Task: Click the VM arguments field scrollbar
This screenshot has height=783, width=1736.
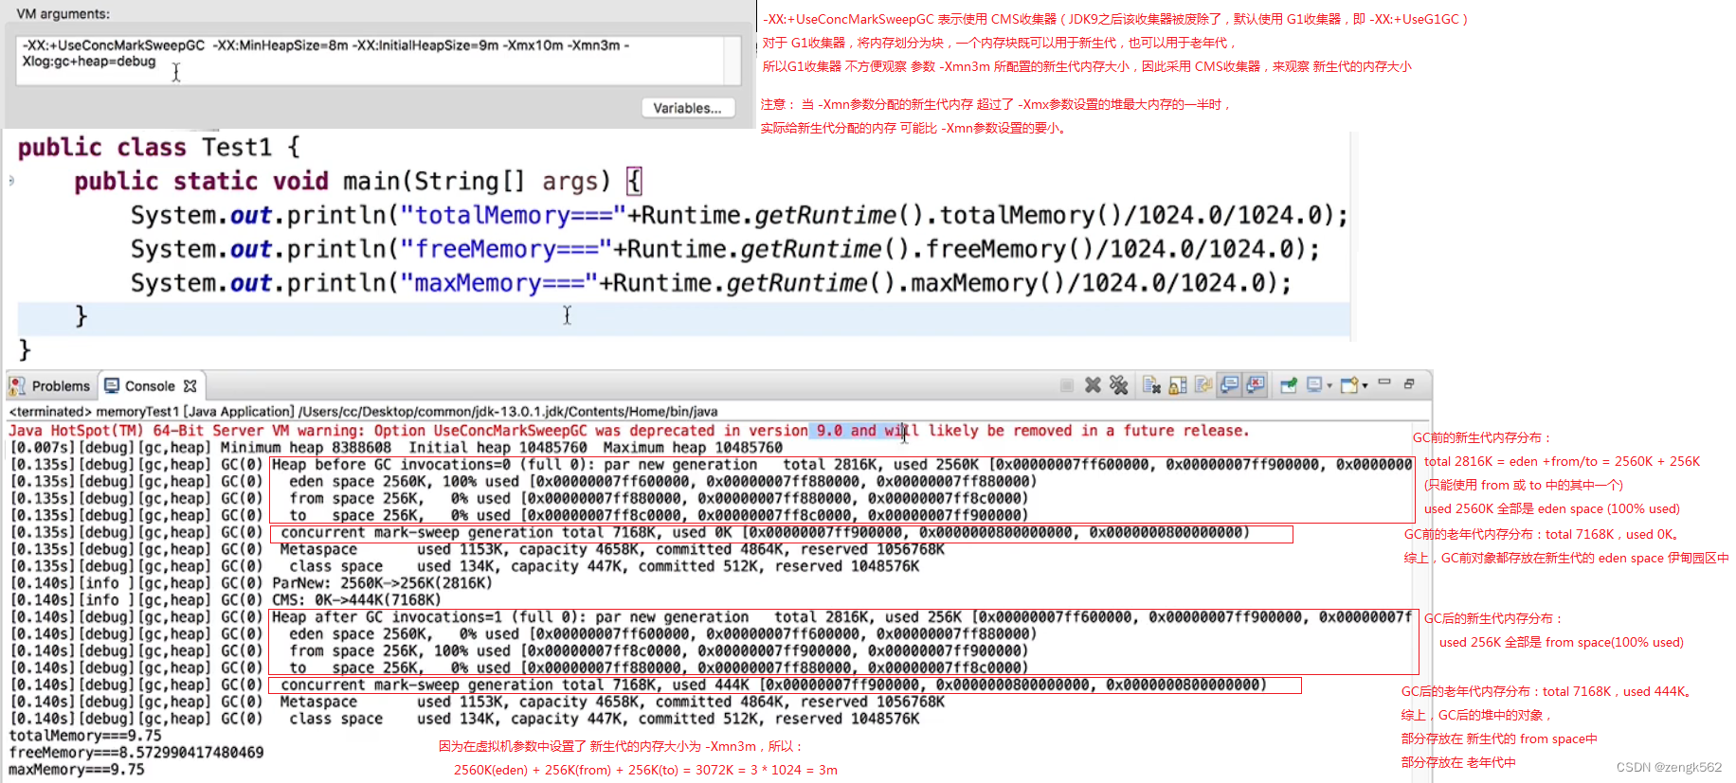Action: [x=732, y=61]
